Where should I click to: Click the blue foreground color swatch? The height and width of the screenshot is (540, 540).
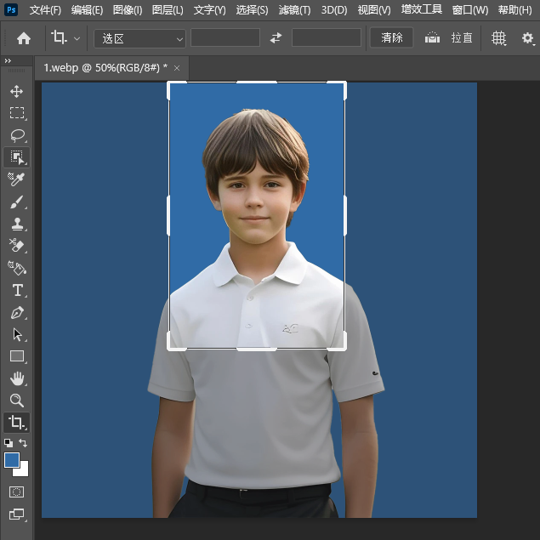pos(12,460)
